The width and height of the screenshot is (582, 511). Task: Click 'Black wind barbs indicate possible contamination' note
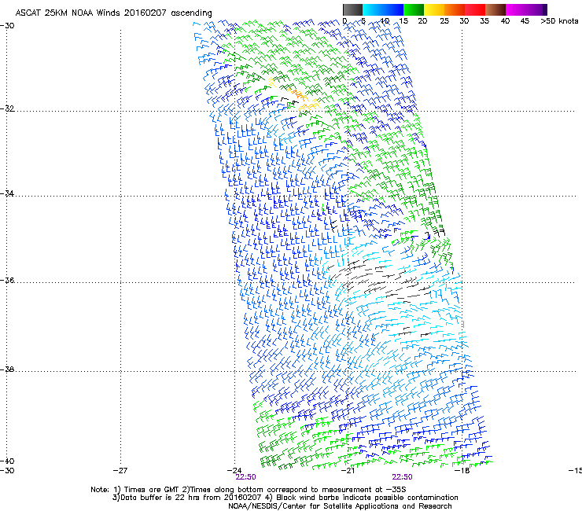[x=367, y=498]
